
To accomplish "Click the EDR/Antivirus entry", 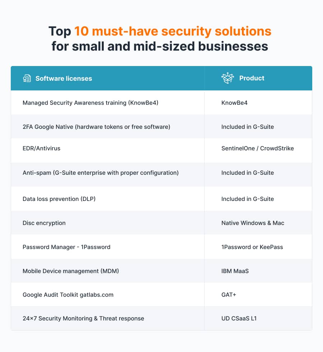I will [x=41, y=148].
